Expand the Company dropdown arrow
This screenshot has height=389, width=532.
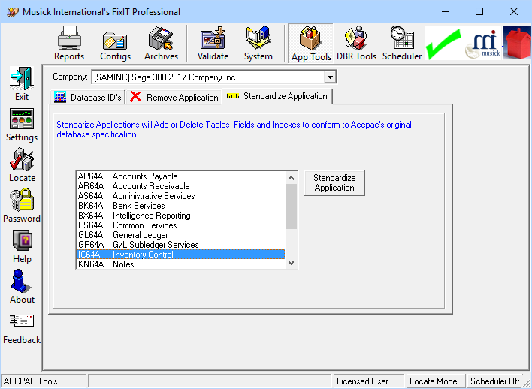(329, 77)
